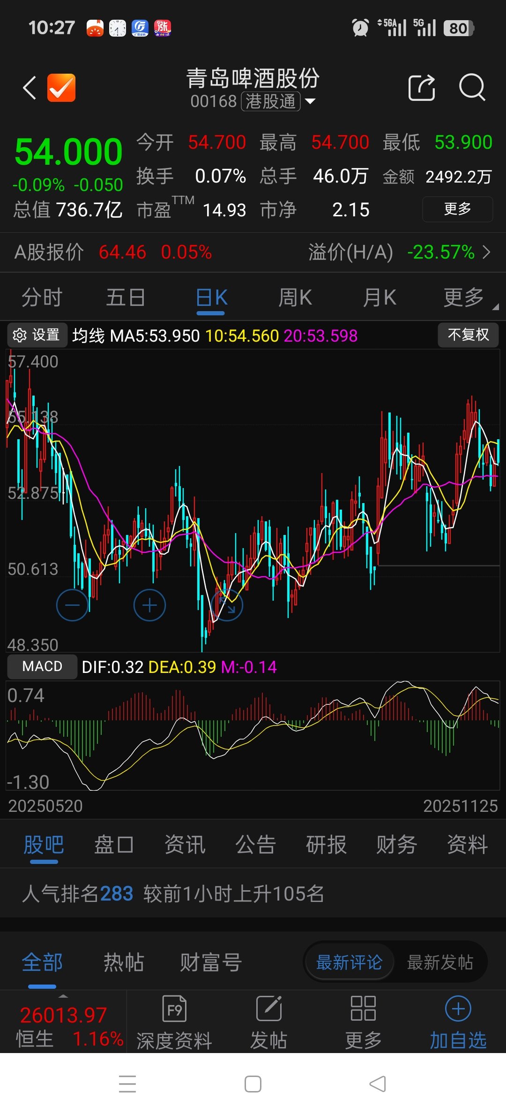Tap 总值 736.7亿 market cap
Viewport: 506px width, 1115px height.
tap(68, 209)
